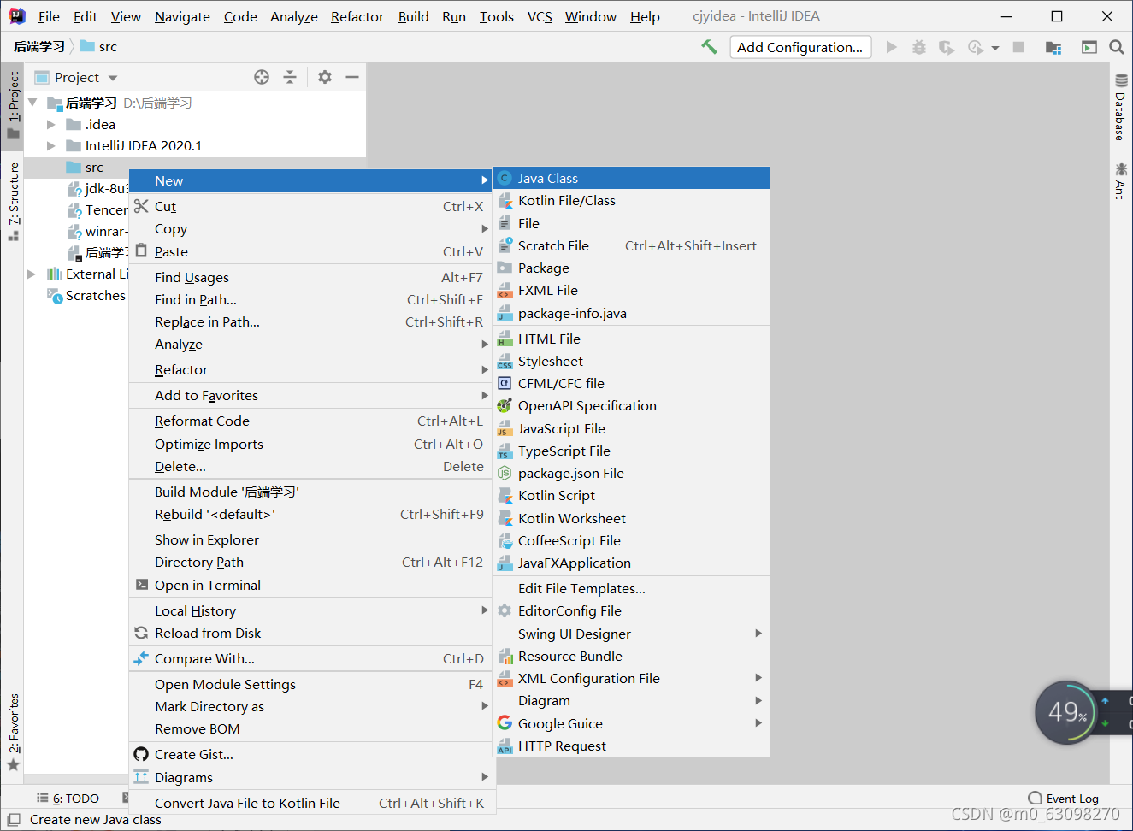Choose JavaScript File entry

pos(631,428)
